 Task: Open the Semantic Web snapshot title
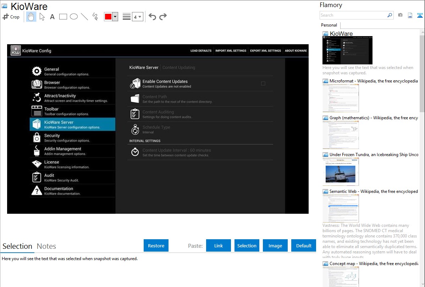[374, 191]
